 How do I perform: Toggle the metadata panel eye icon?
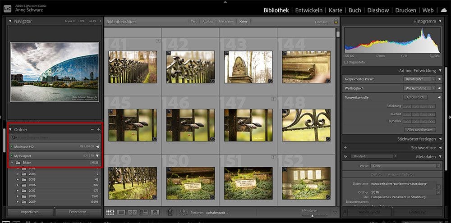pyautogui.click(x=345, y=157)
